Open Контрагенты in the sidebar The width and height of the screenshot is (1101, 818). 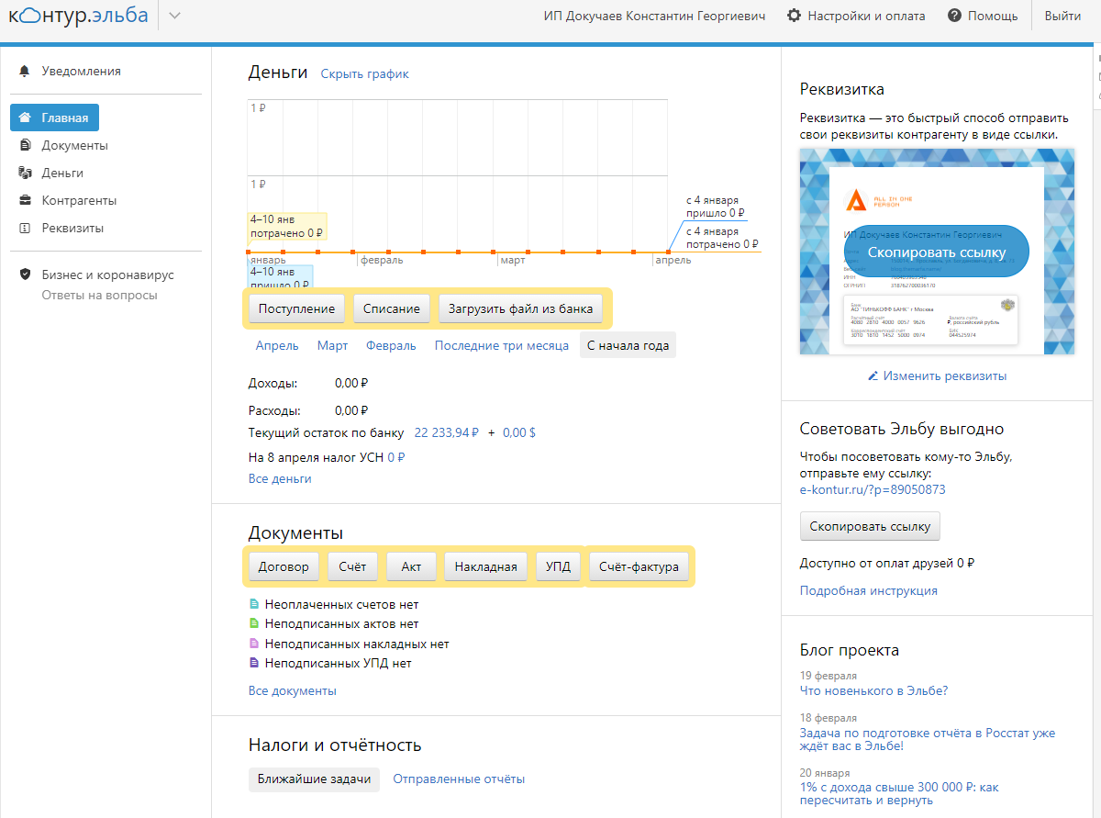pyautogui.click(x=79, y=200)
